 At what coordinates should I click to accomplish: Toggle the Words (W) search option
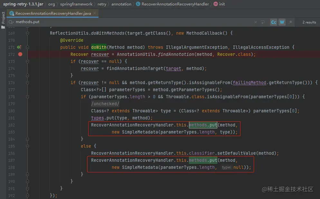[282, 22]
